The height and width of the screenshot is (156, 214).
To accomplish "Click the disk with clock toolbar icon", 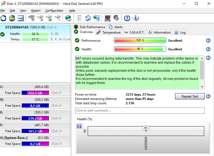I will (40, 18).
